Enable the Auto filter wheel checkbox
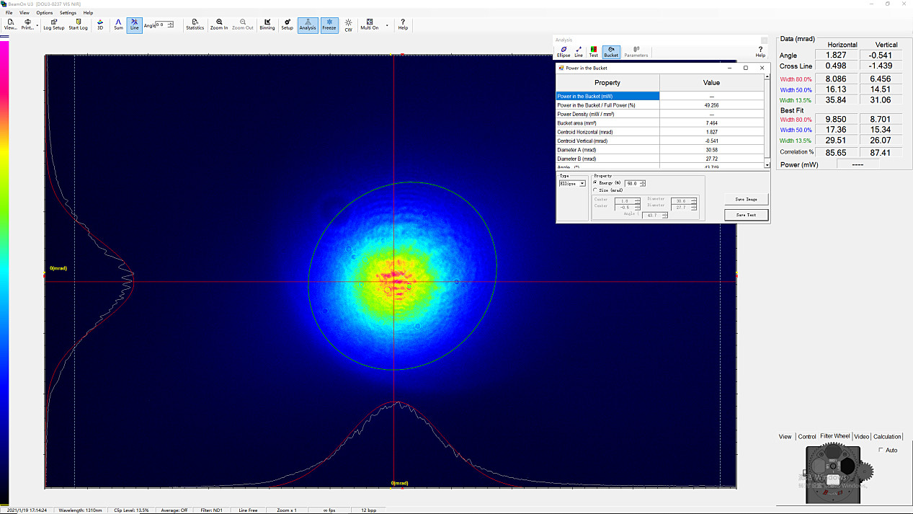Viewport: 913px width, 514px height. tap(881, 450)
